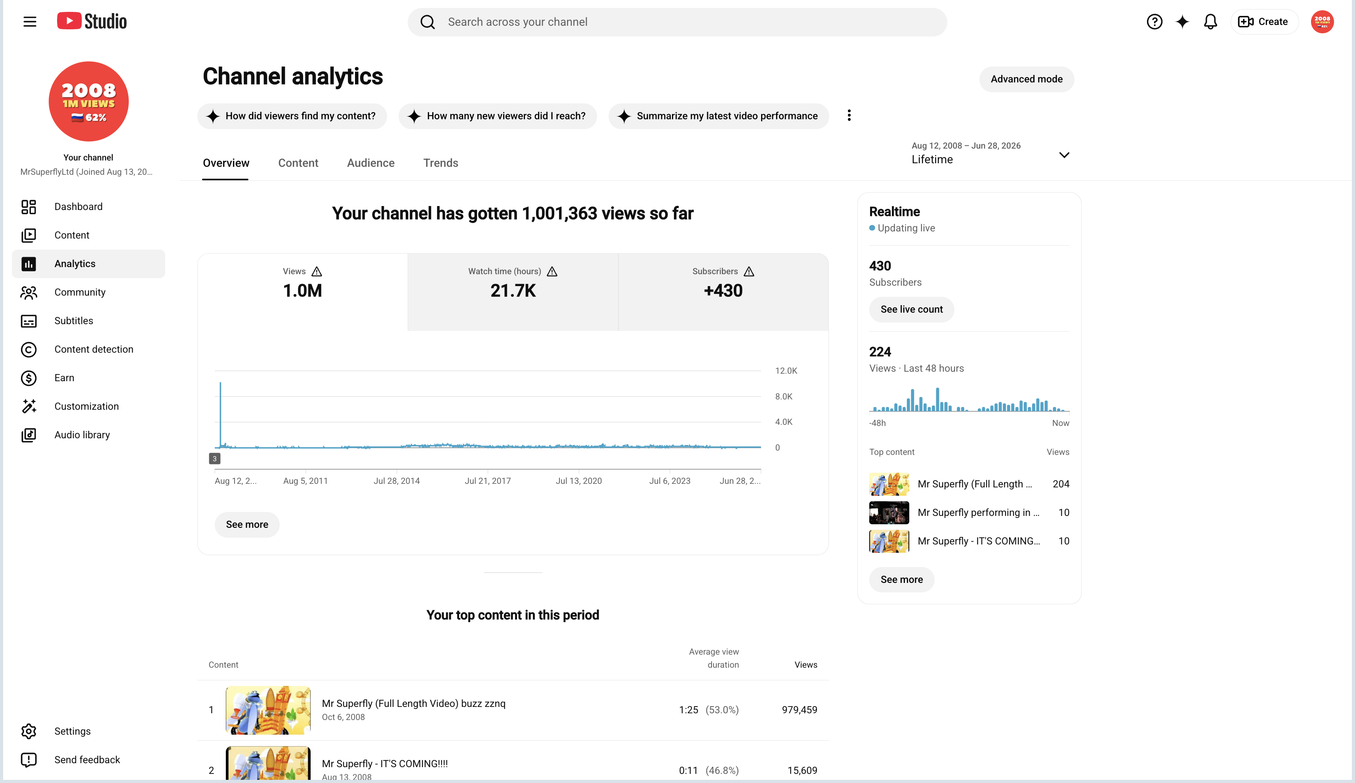Image resolution: width=1355 pixels, height=783 pixels.
Task: Open Content detection from the sidebar
Action: [88, 349]
